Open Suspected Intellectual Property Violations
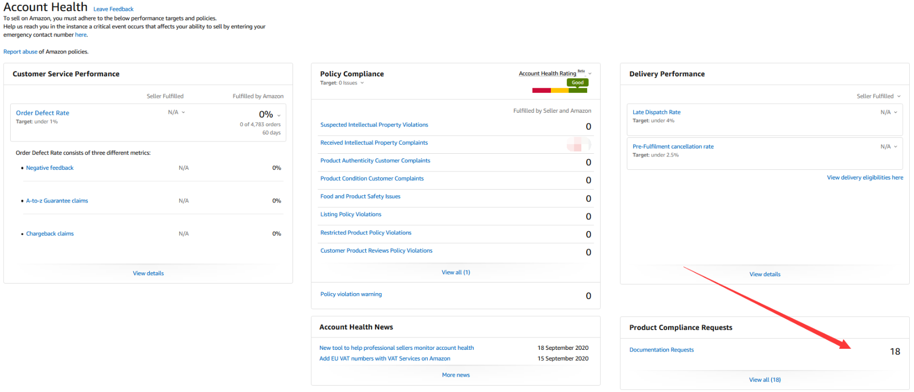Image resolution: width=914 pixels, height=392 pixels. point(374,125)
